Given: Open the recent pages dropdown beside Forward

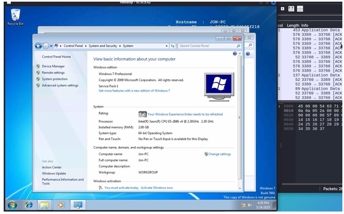Looking at the screenshot, I should pos(51,46).
